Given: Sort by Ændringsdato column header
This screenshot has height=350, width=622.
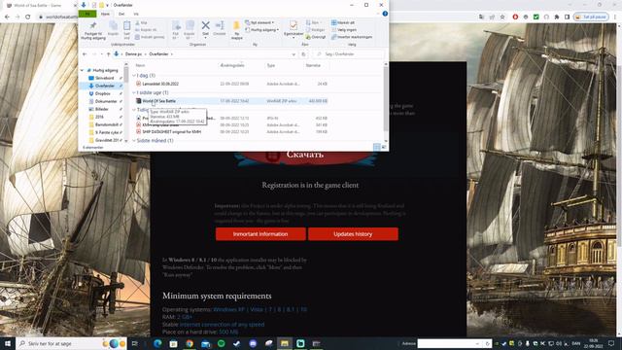Looking at the screenshot, I should [232, 65].
